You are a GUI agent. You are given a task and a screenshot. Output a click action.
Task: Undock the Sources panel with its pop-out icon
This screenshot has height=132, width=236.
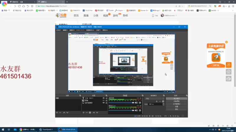pos(106,96)
